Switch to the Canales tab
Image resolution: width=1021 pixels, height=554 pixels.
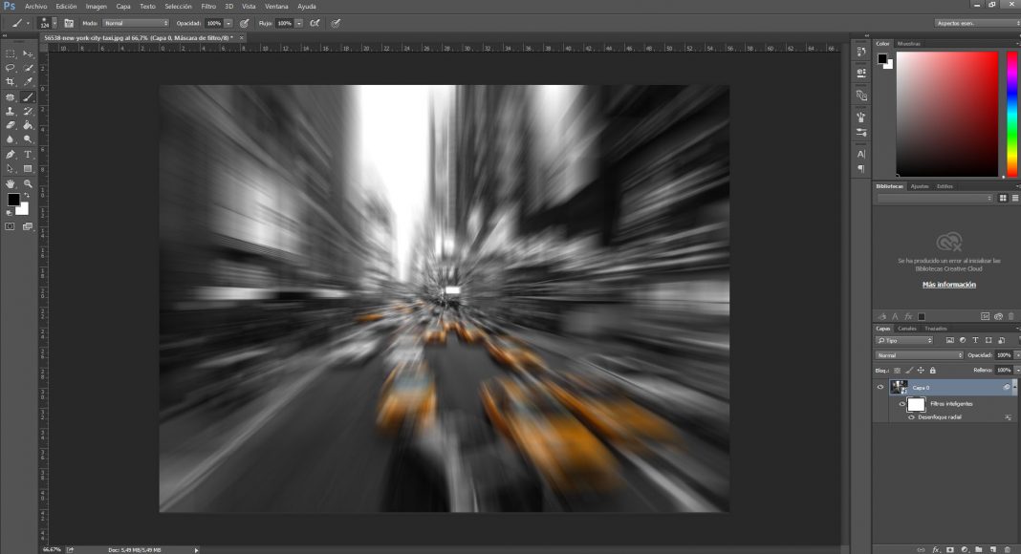(907, 329)
